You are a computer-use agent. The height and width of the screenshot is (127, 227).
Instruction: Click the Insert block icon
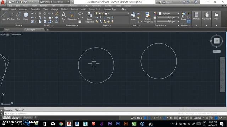coord(133,16)
